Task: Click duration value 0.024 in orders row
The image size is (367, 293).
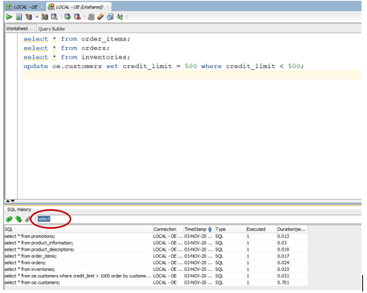Action: point(283,262)
